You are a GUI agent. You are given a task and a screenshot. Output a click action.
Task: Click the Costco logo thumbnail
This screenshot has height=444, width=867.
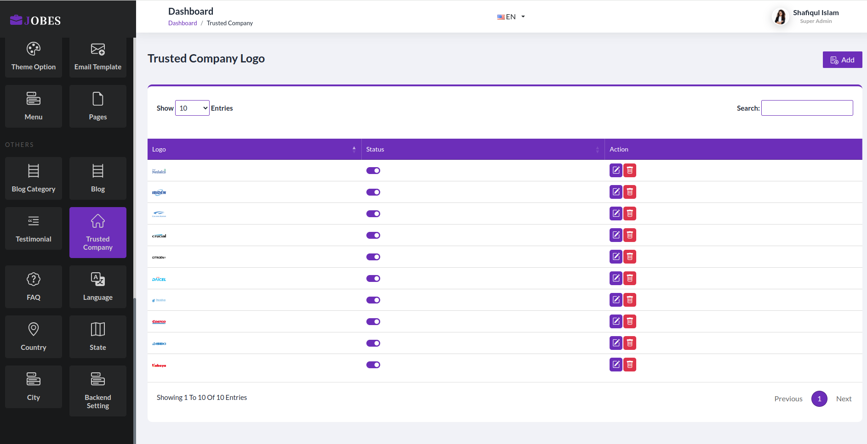159,322
